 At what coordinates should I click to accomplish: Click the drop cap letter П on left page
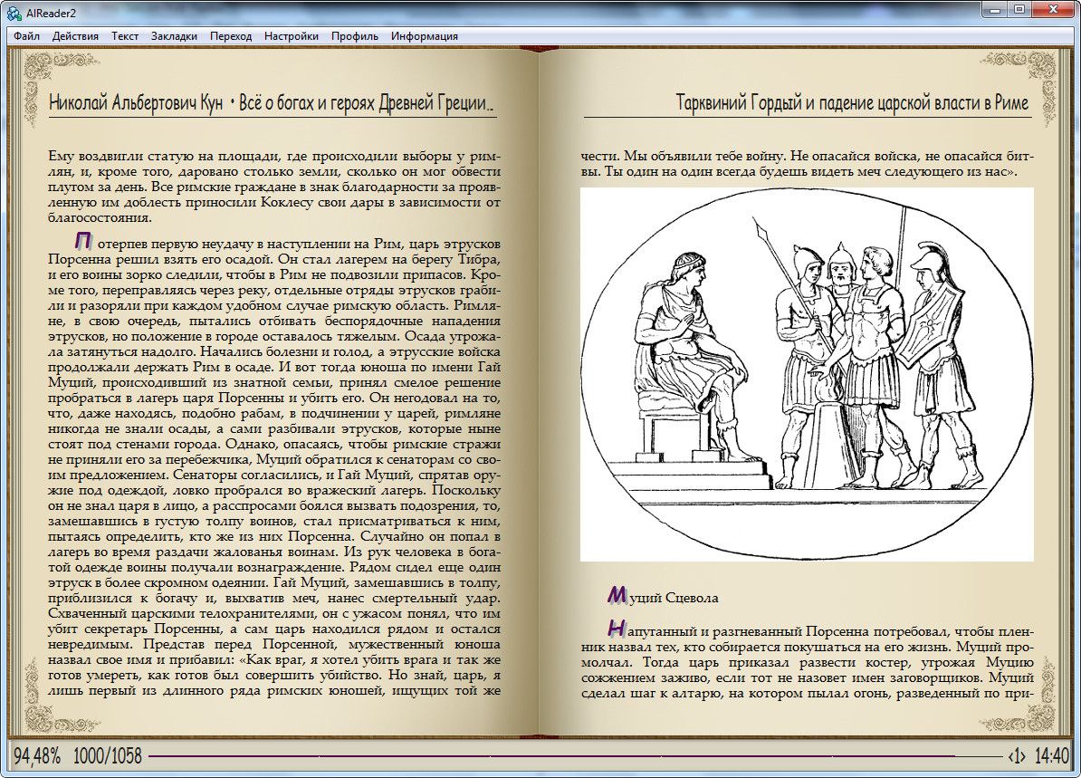click(x=82, y=242)
